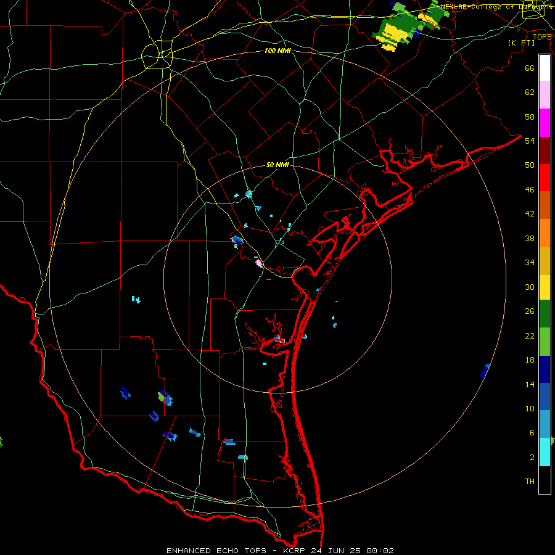Click the "100 NMI" range ring label
Viewport: 555px width, 555px height.
pyautogui.click(x=277, y=51)
